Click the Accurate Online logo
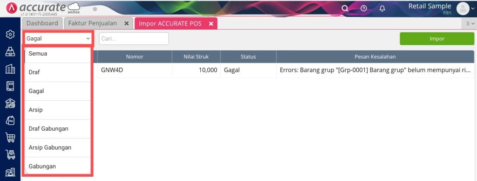This screenshot has width=477, height=181. (43, 8)
